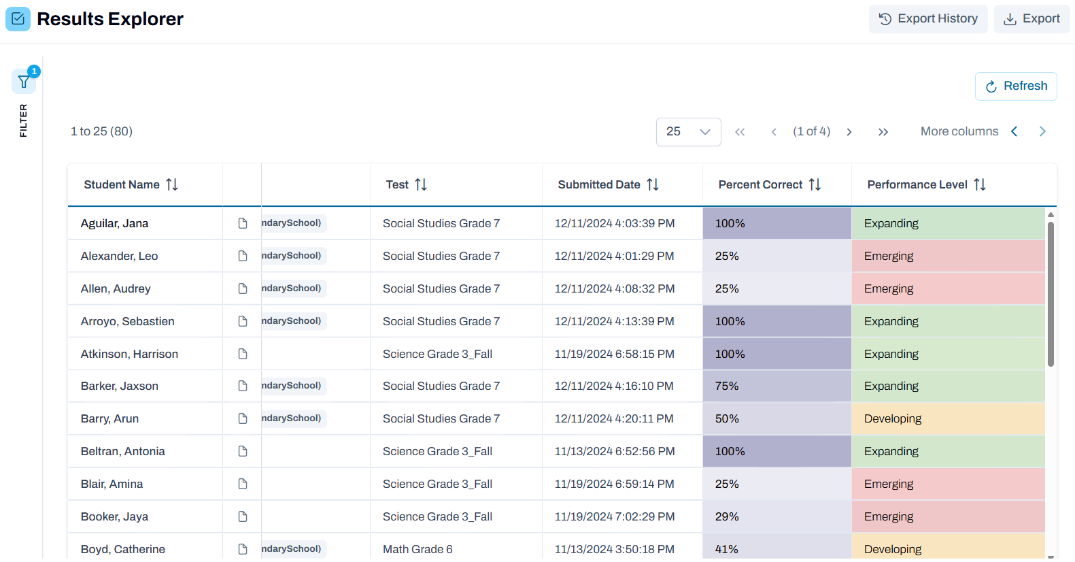Select Alexander, Leo student name
Image resolution: width=1075 pixels, height=562 pixels.
click(x=120, y=256)
